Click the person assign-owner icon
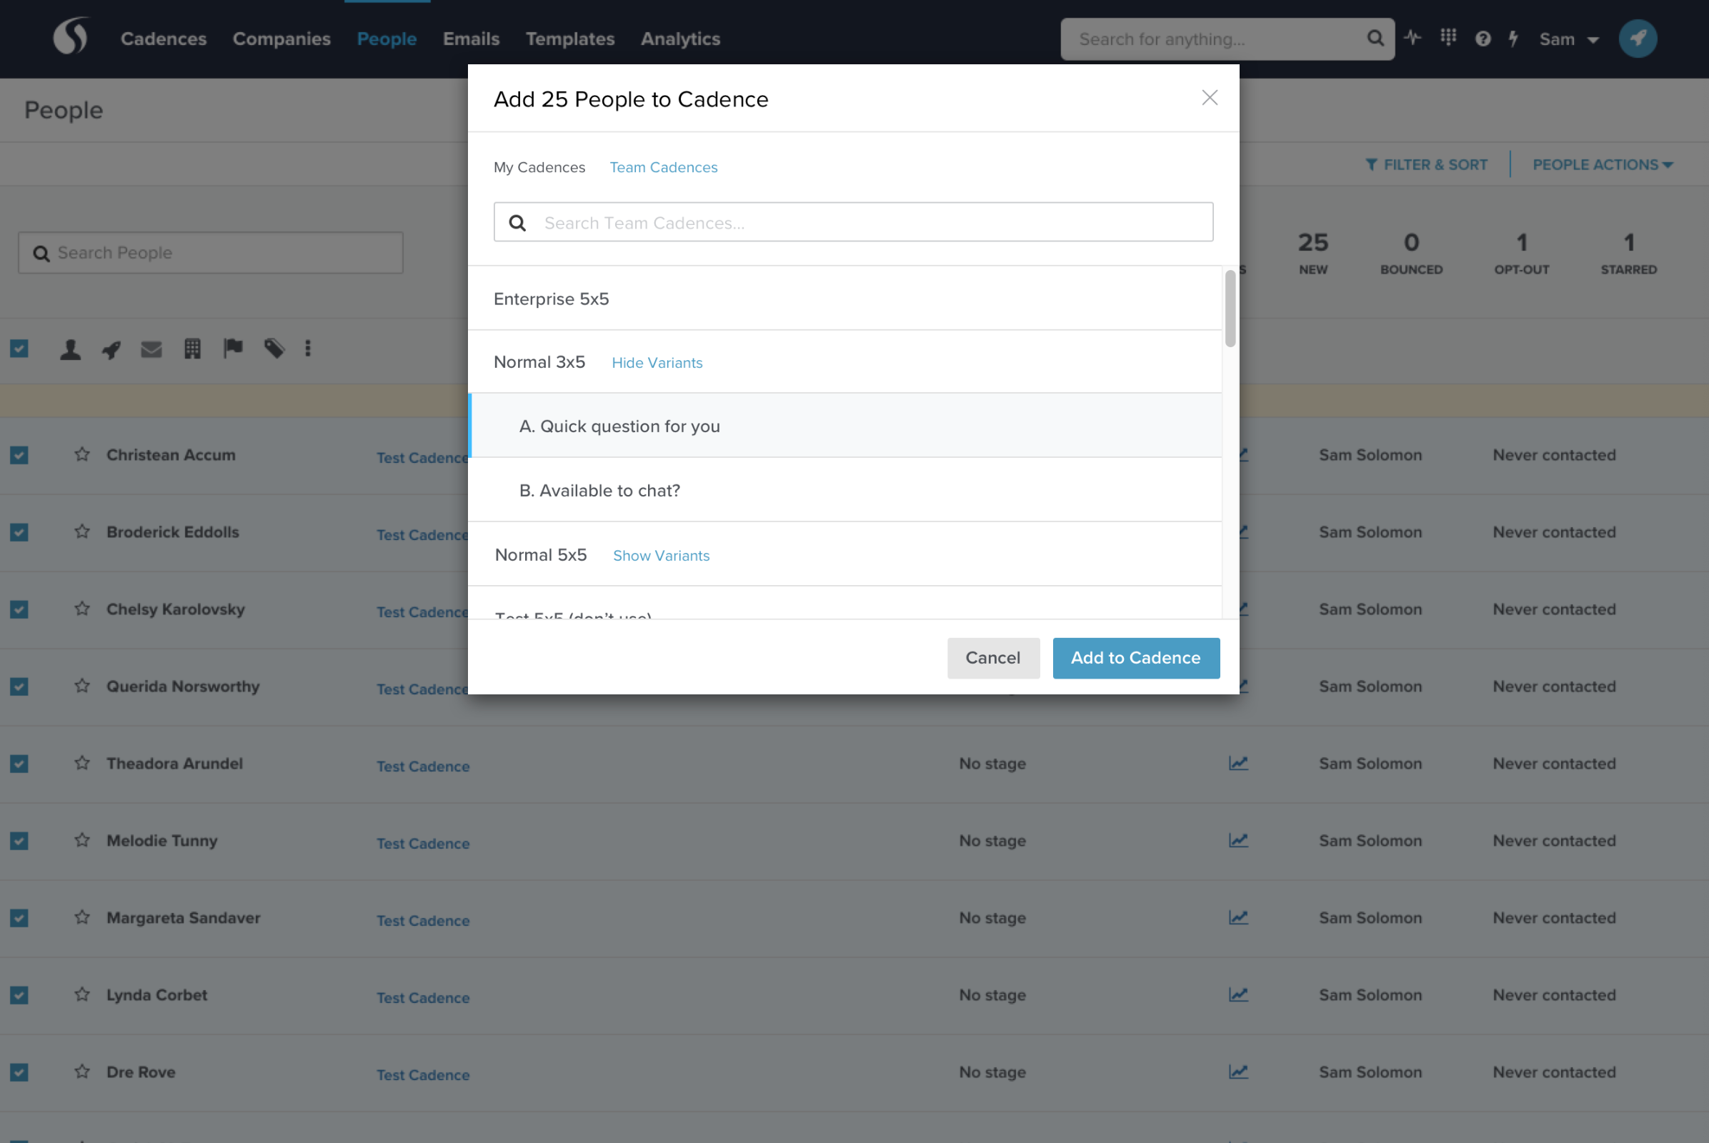 (x=70, y=349)
